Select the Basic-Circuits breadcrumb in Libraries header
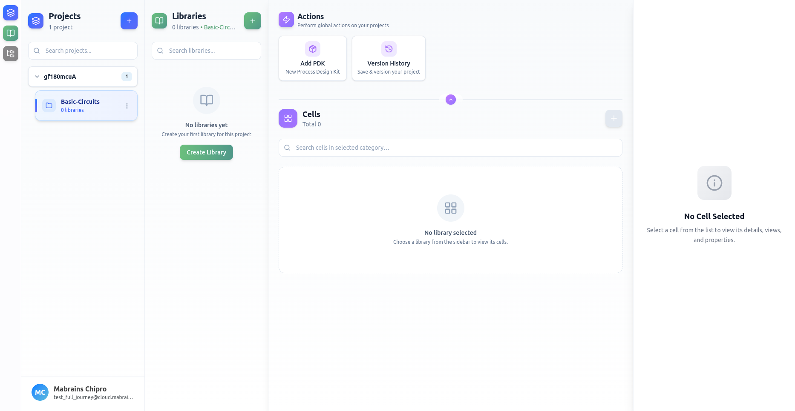 [x=219, y=27]
